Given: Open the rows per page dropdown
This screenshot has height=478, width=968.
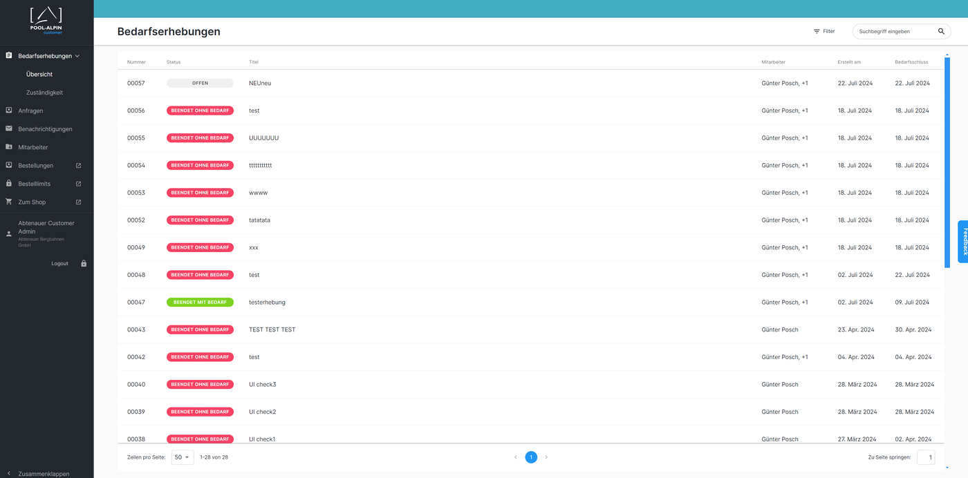Looking at the screenshot, I should (183, 457).
